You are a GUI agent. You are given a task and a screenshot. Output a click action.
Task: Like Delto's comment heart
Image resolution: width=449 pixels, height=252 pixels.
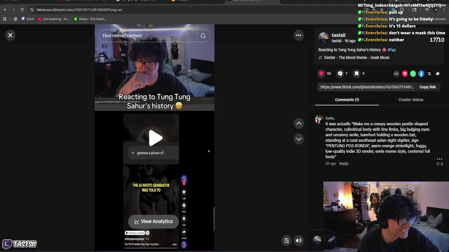click(x=438, y=164)
